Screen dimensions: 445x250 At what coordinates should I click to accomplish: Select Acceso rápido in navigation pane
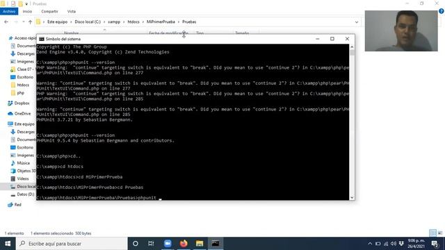coord(22,38)
